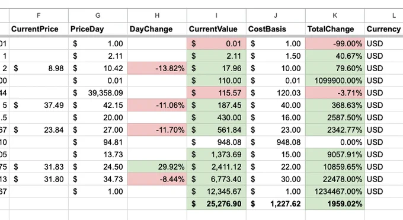Select the 948.08 CostBasis cell
403x220 pixels.
[276, 142]
